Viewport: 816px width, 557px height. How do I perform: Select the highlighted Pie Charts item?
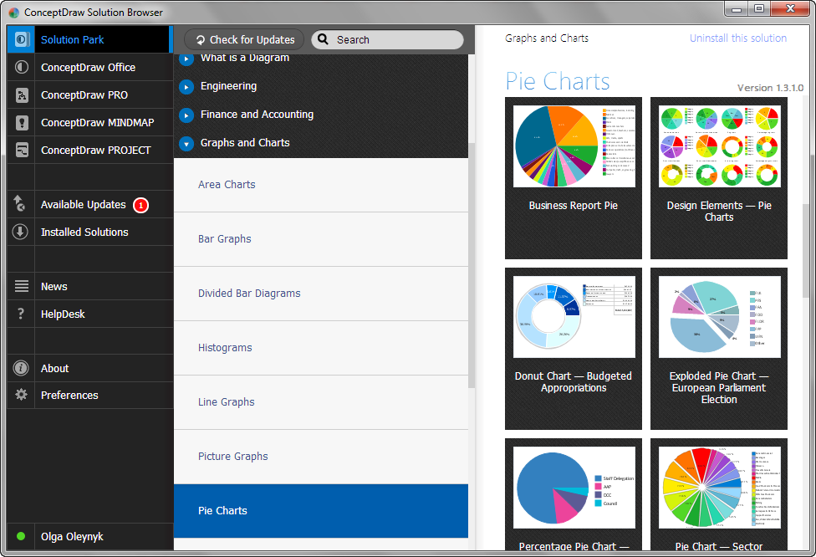click(x=320, y=511)
